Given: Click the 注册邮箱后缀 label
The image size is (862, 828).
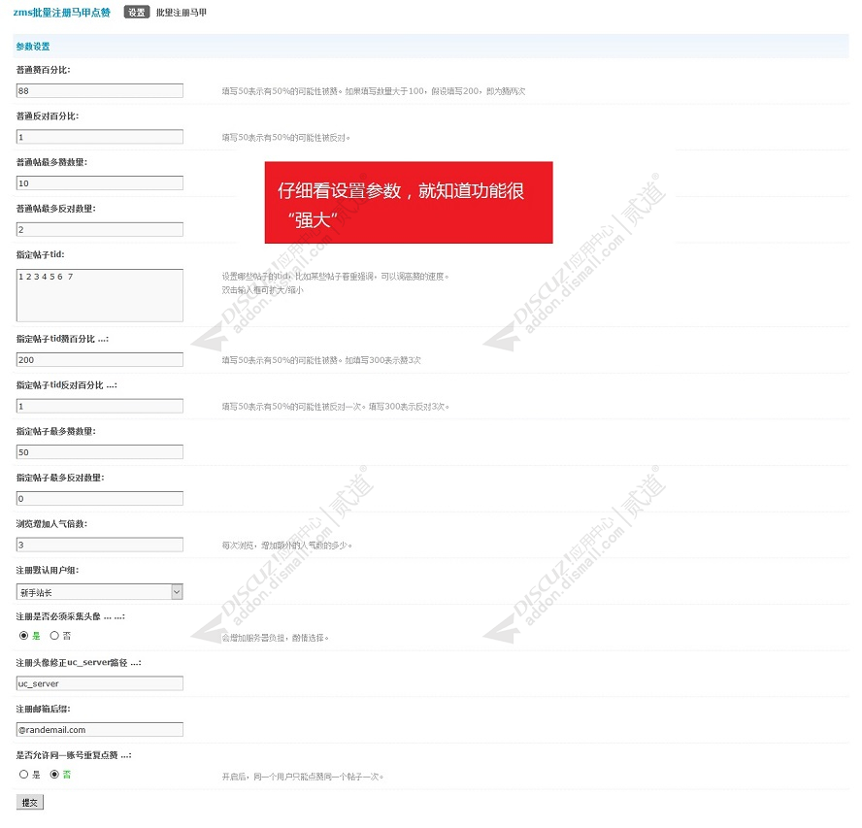Looking at the screenshot, I should coord(43,709).
